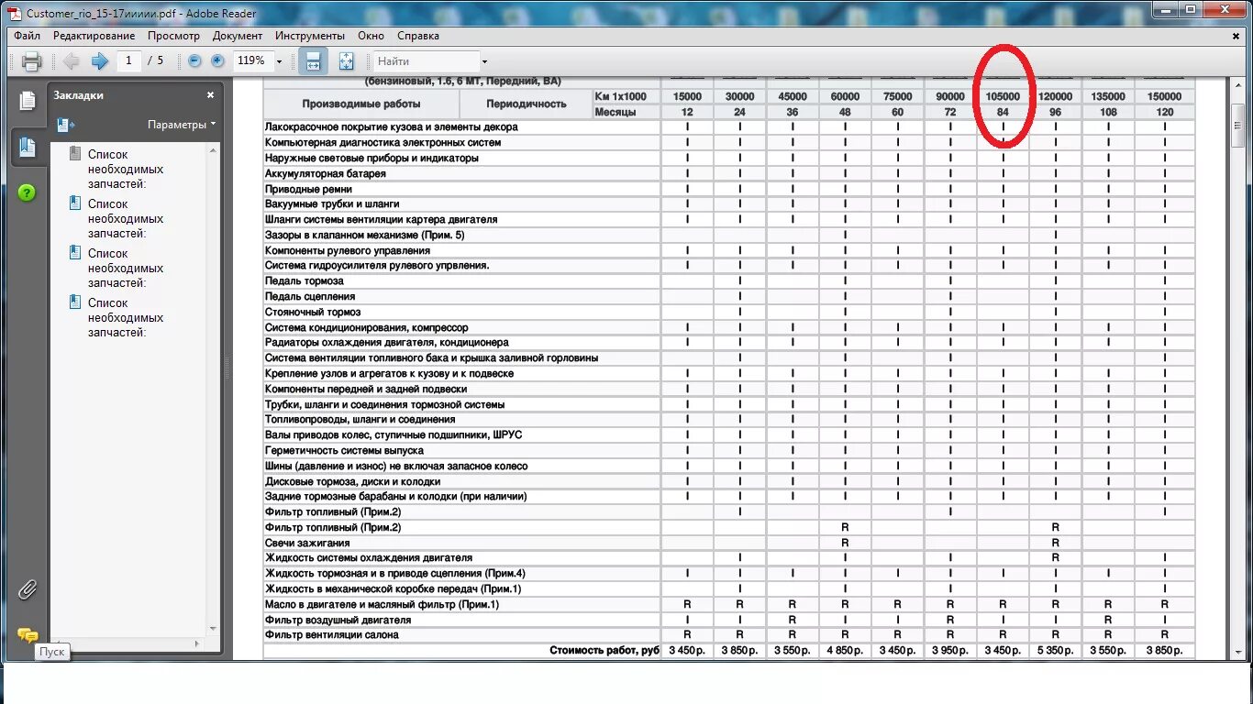Open the Окно menu
The image size is (1253, 704).
pyautogui.click(x=371, y=36)
